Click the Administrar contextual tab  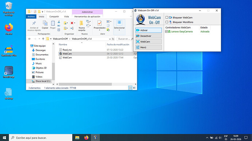coord(87,12)
